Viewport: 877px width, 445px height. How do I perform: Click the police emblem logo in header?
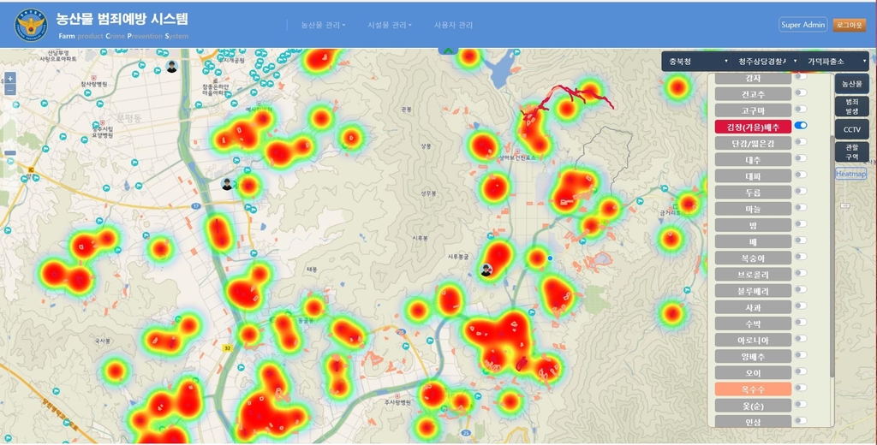click(31, 24)
